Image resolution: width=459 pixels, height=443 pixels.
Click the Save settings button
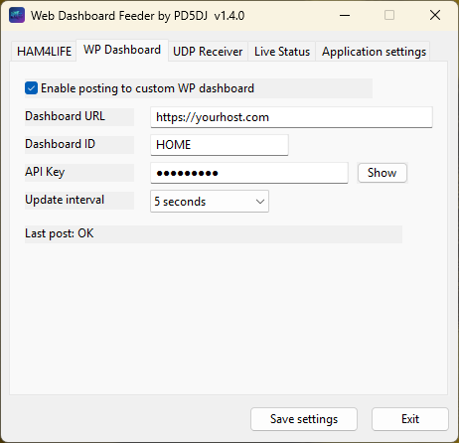[x=304, y=419]
